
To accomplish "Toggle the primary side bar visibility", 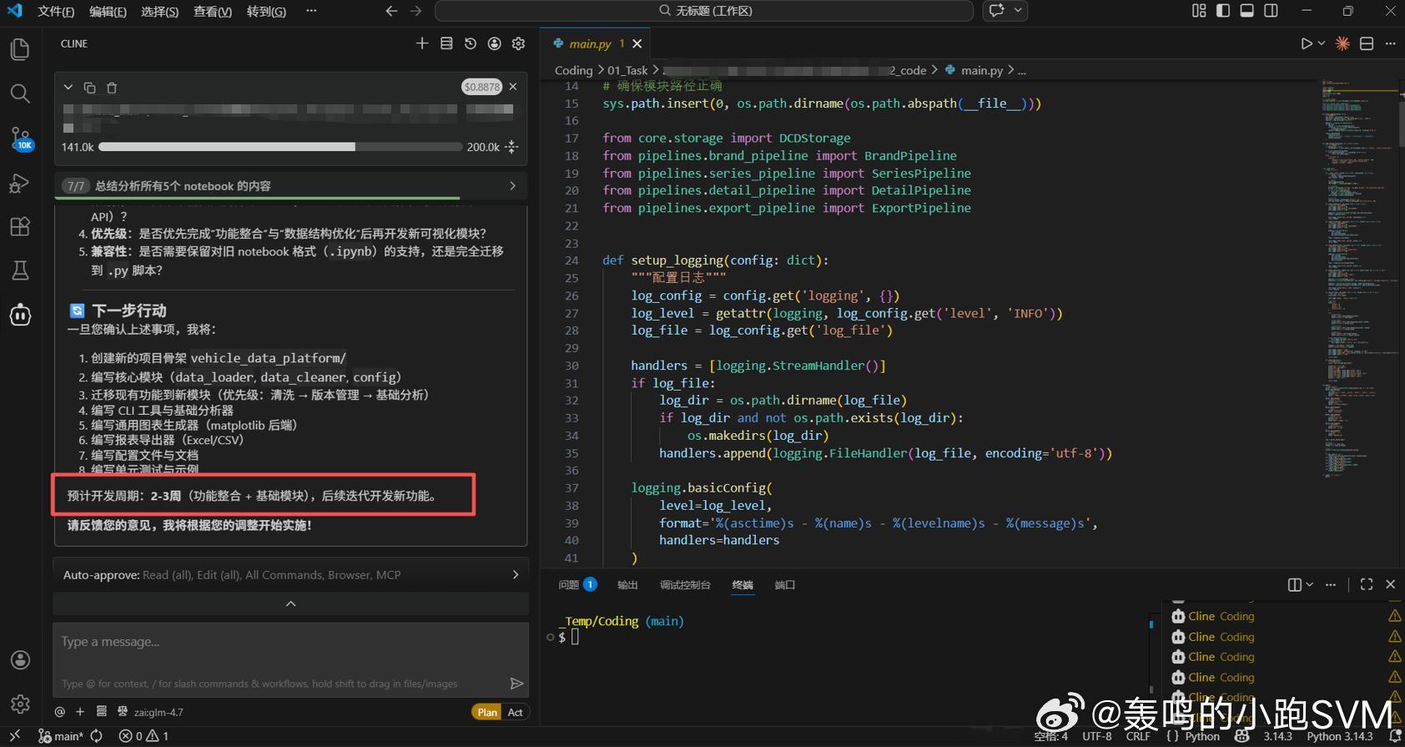I will pos(1223,11).
